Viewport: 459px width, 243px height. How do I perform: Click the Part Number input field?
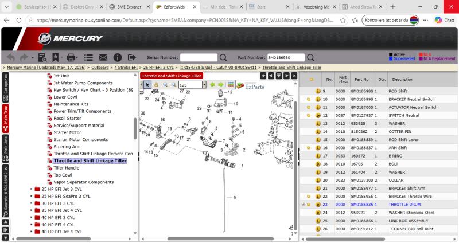click(x=286, y=58)
